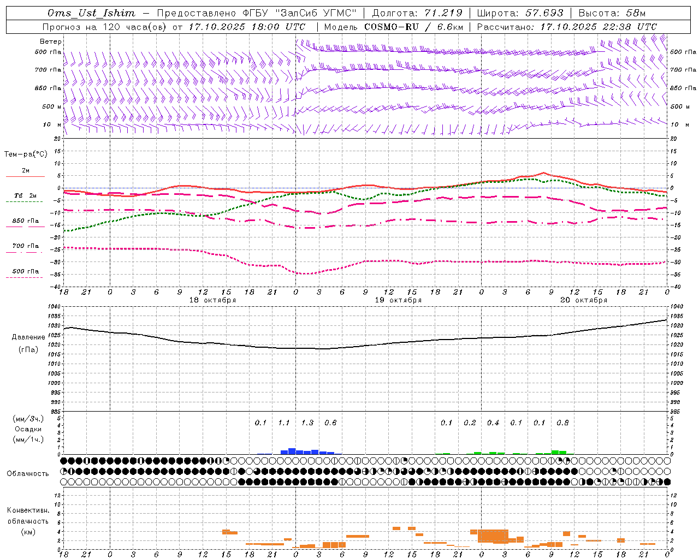The height and width of the screenshot is (559, 699).
Task: Click the Конвективн. облачность label
Action: (x=28, y=516)
